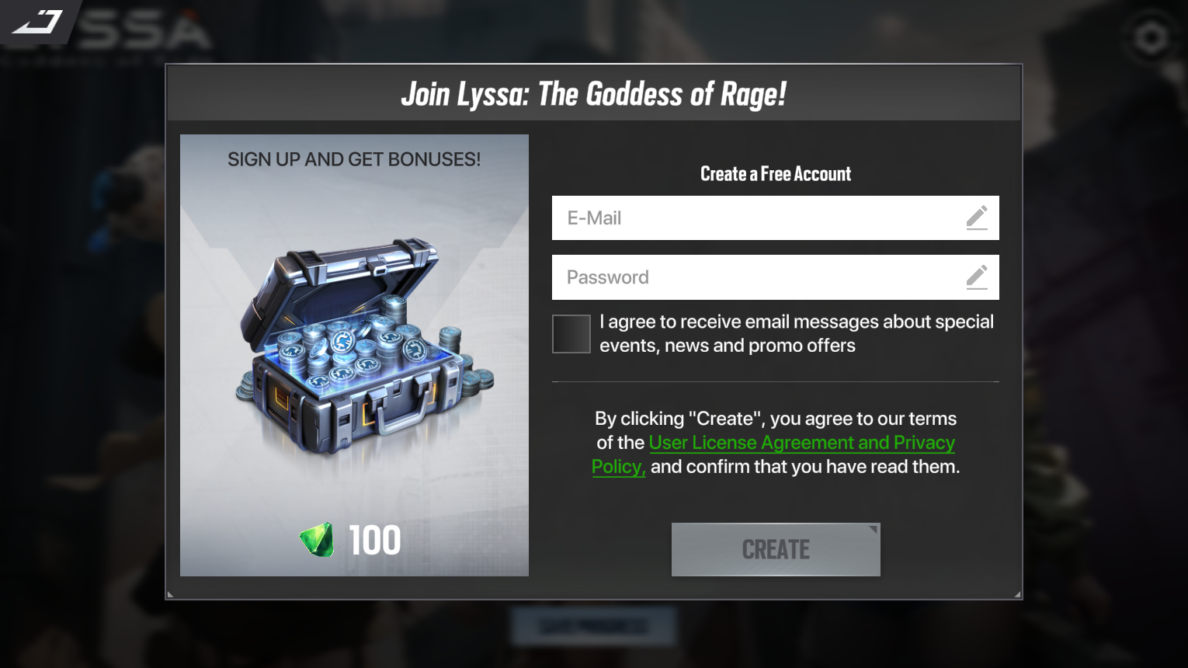Click the pencil icon in E-Mail field

tap(977, 217)
